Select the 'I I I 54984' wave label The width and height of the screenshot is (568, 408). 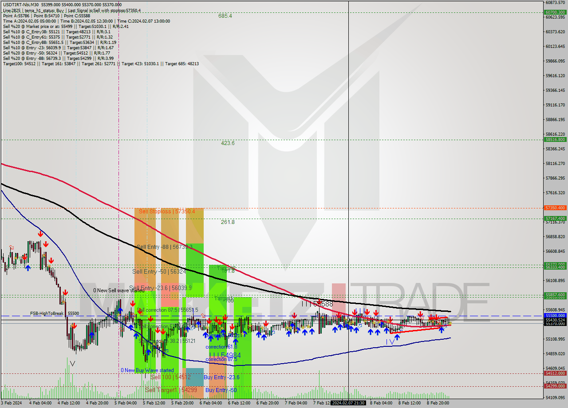click(x=225, y=356)
